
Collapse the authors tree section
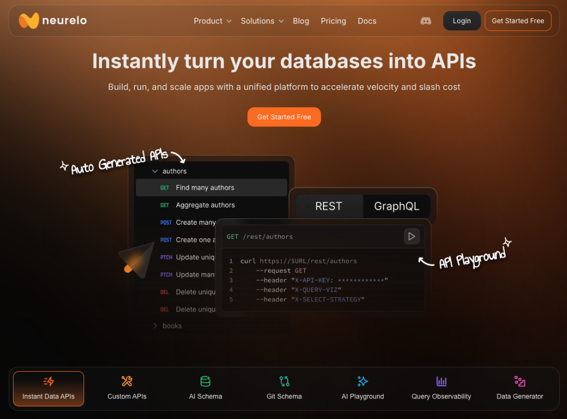[155, 171]
